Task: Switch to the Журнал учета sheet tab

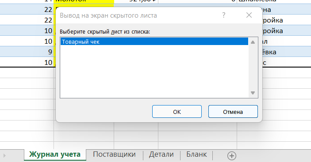Action: click(55, 154)
